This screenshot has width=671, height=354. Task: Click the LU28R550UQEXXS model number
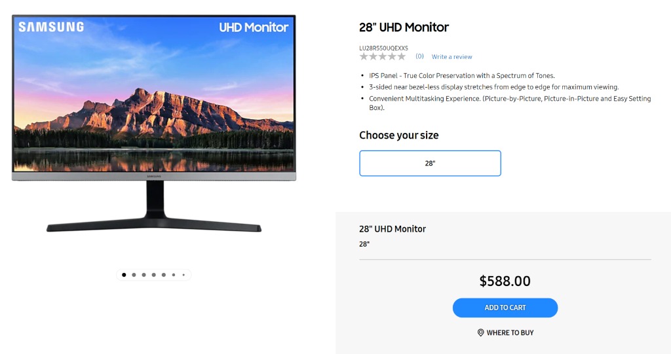click(x=383, y=48)
